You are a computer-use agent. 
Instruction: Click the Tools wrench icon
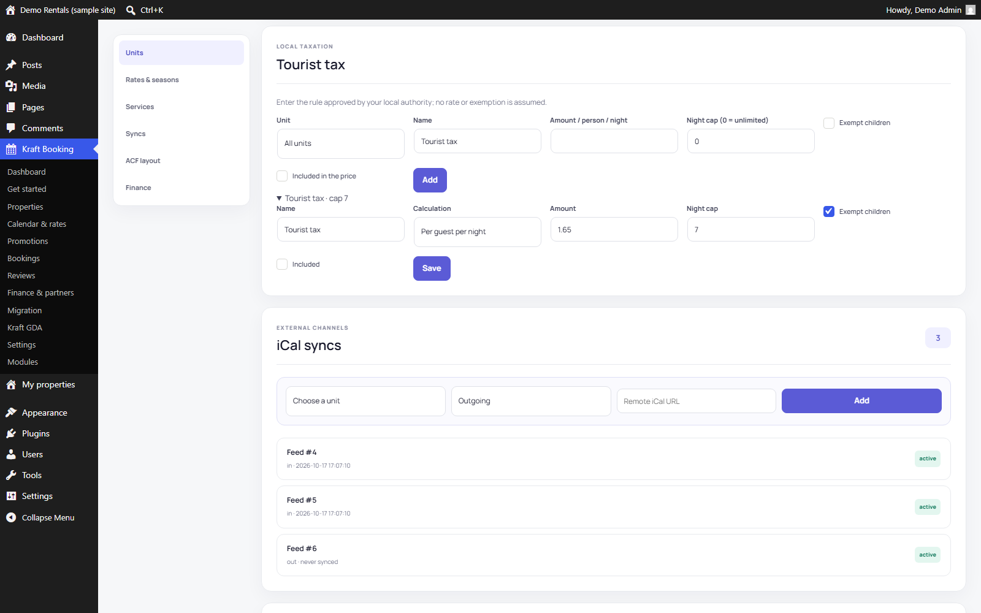click(x=11, y=475)
